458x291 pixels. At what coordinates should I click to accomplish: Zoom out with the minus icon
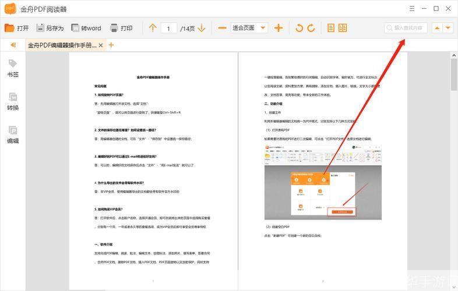[x=222, y=28]
